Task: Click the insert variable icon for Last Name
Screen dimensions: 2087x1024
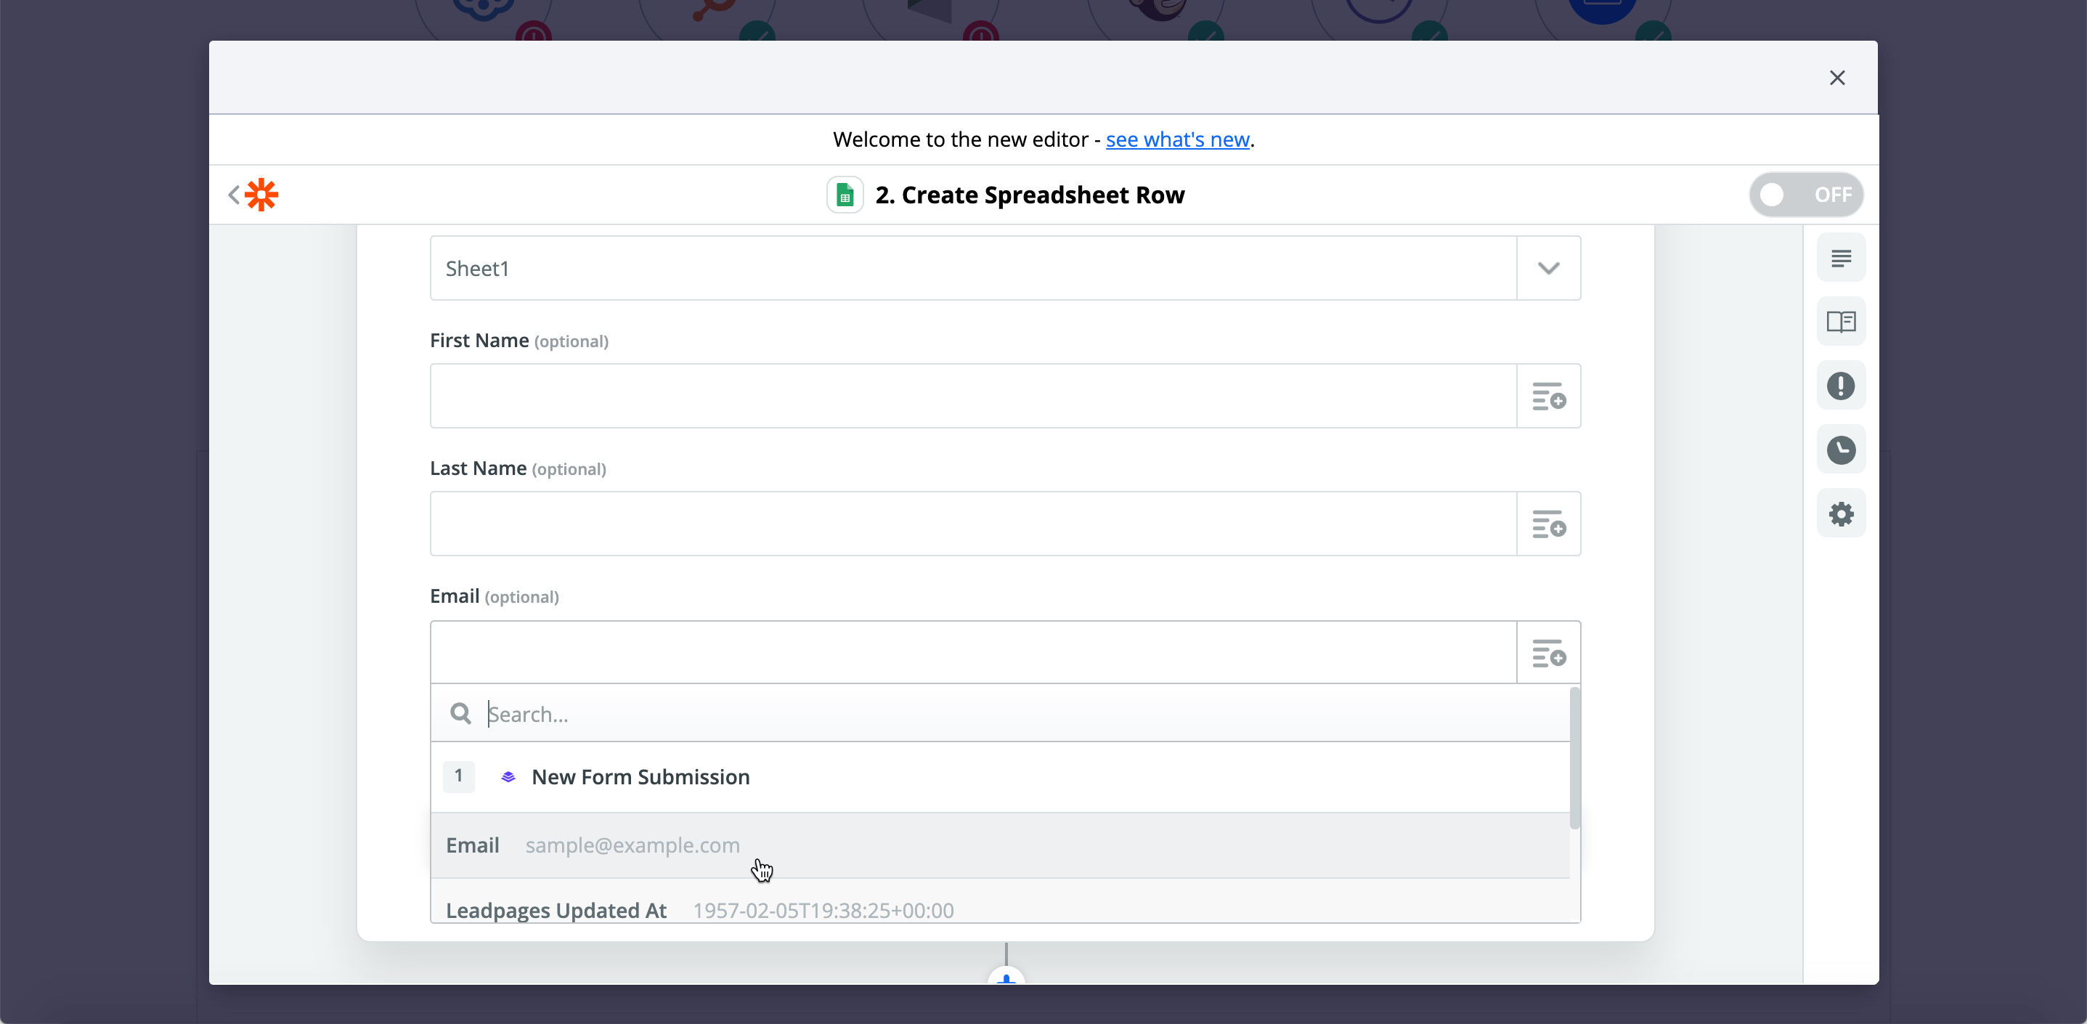Action: coord(1548,522)
